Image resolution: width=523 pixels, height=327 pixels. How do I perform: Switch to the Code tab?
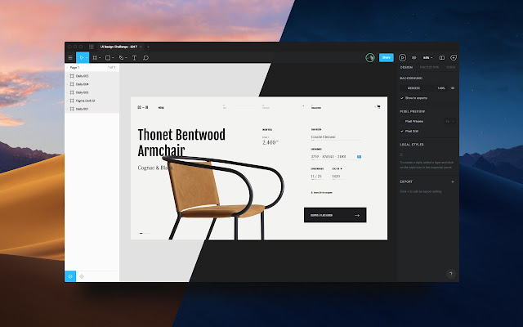coord(450,67)
